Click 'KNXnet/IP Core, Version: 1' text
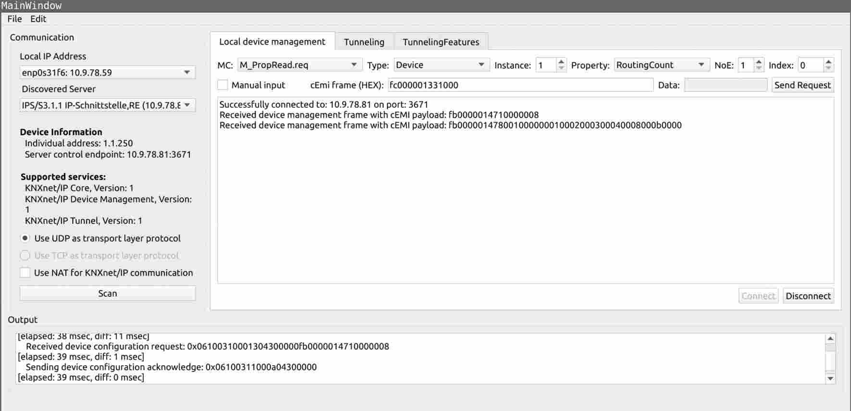 coord(79,188)
